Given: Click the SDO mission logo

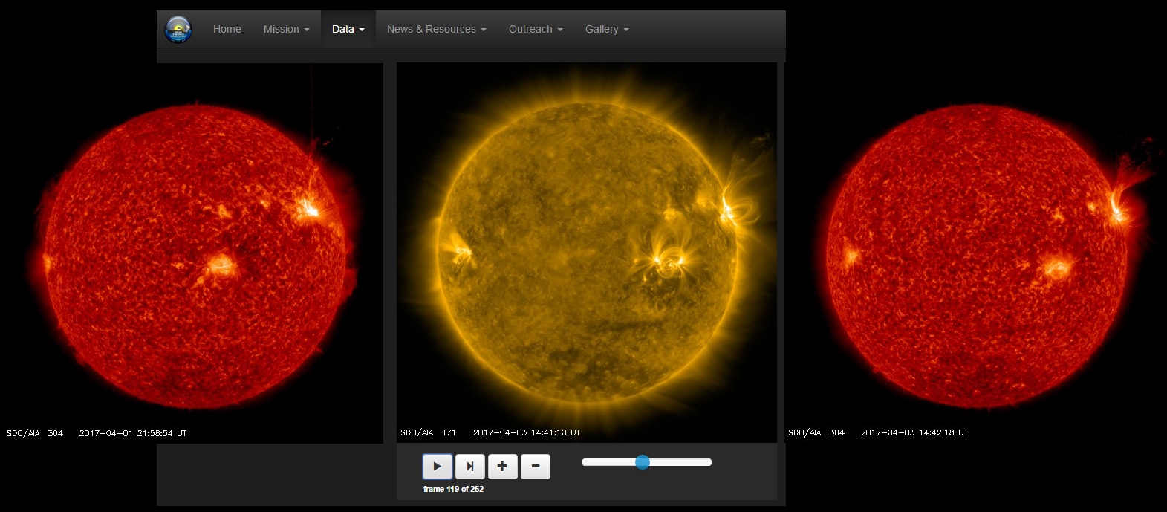Looking at the screenshot, I should pyautogui.click(x=178, y=30).
